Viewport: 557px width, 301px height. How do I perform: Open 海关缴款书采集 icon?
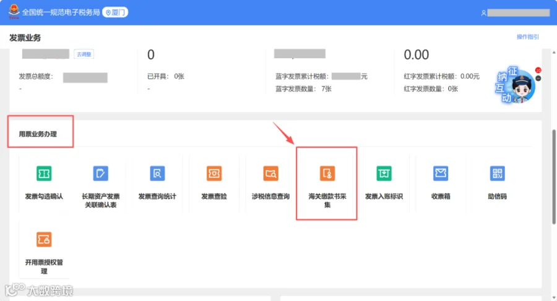click(327, 174)
